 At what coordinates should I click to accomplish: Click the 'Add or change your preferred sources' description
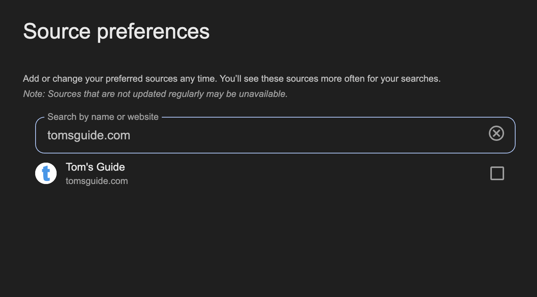tap(231, 79)
